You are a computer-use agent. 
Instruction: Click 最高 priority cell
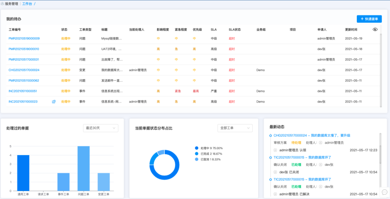(x=196, y=91)
